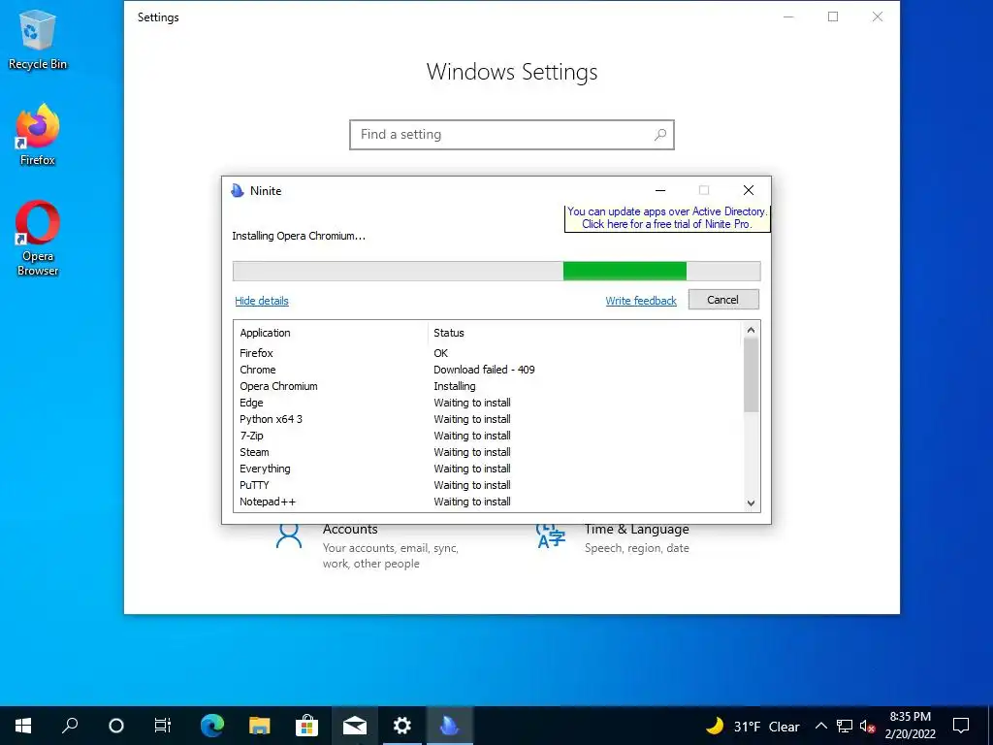Click the Ninite Pro free trial tooltip
This screenshot has height=745, width=993.
667,218
